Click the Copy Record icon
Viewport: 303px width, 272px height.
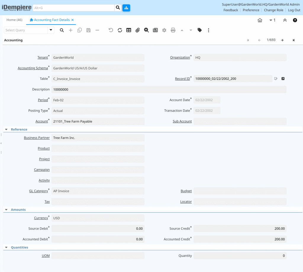click(79, 30)
